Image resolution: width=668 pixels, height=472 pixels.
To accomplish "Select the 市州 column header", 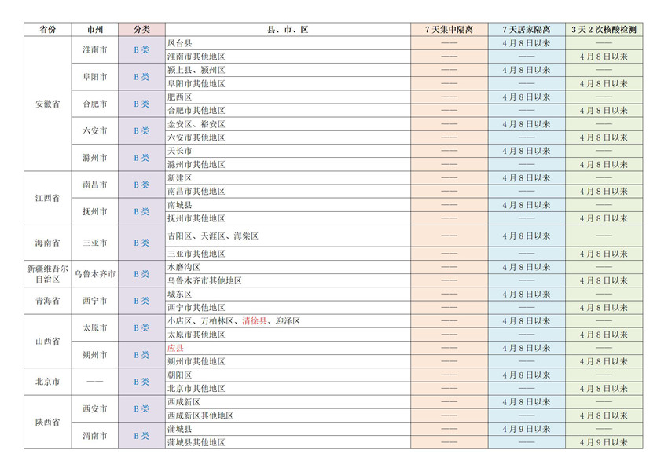I will (x=95, y=30).
